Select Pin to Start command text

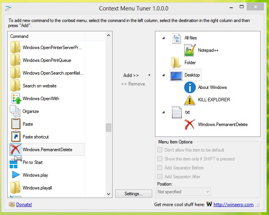click(33, 162)
